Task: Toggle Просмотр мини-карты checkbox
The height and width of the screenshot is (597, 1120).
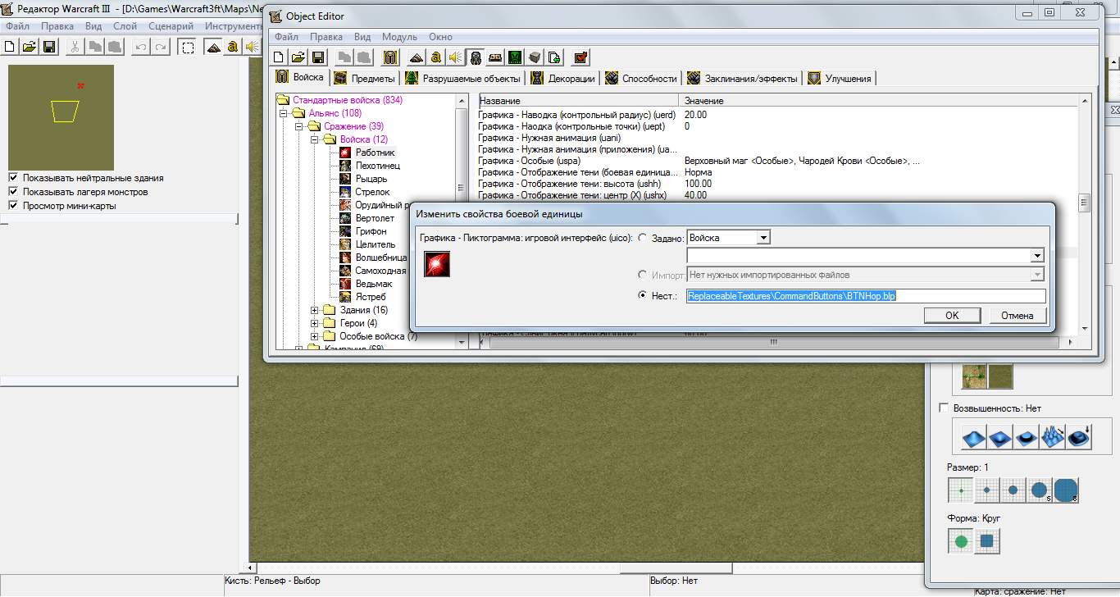Action: pyautogui.click(x=13, y=206)
